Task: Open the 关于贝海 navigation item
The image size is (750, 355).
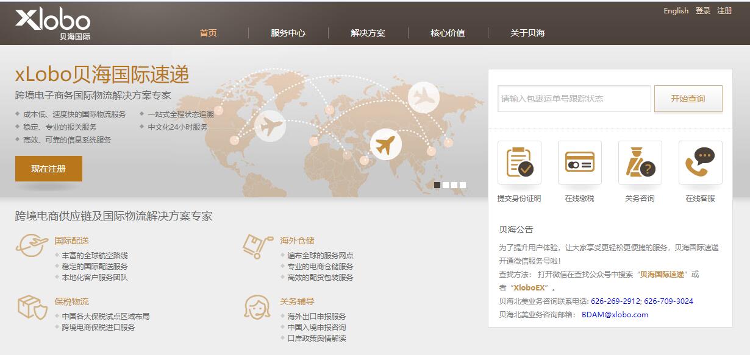Action: click(527, 33)
